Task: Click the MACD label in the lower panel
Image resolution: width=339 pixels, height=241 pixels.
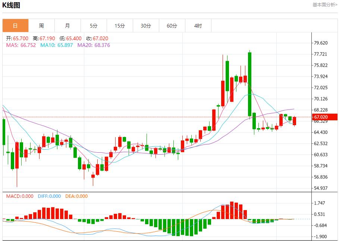Action: [x=19, y=196]
